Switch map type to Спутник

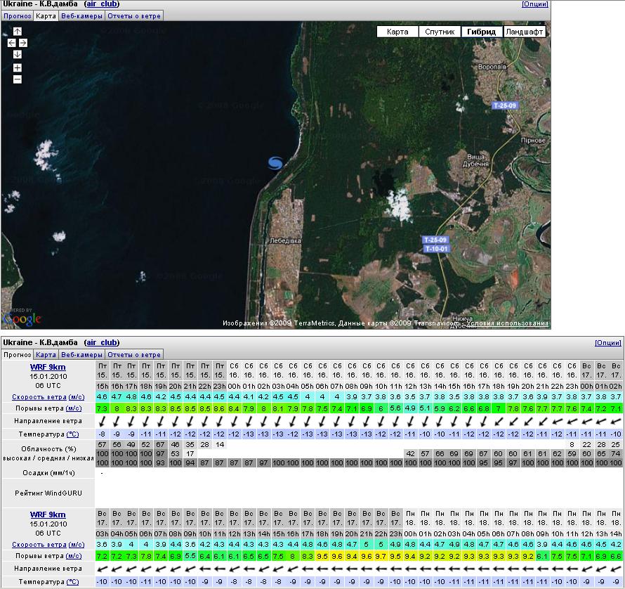click(440, 32)
